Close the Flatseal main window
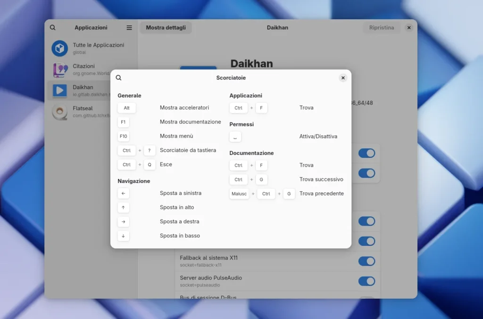The image size is (483, 319). (409, 28)
